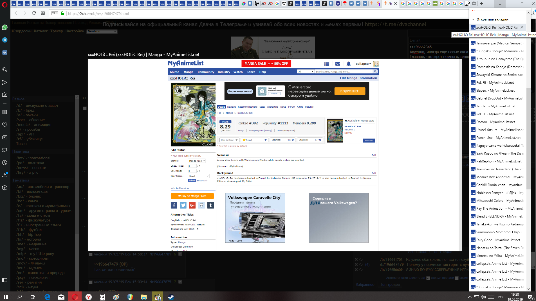
Task: Close xxxHOLiC: Rei tab from the list
Action: [x=522, y=27]
